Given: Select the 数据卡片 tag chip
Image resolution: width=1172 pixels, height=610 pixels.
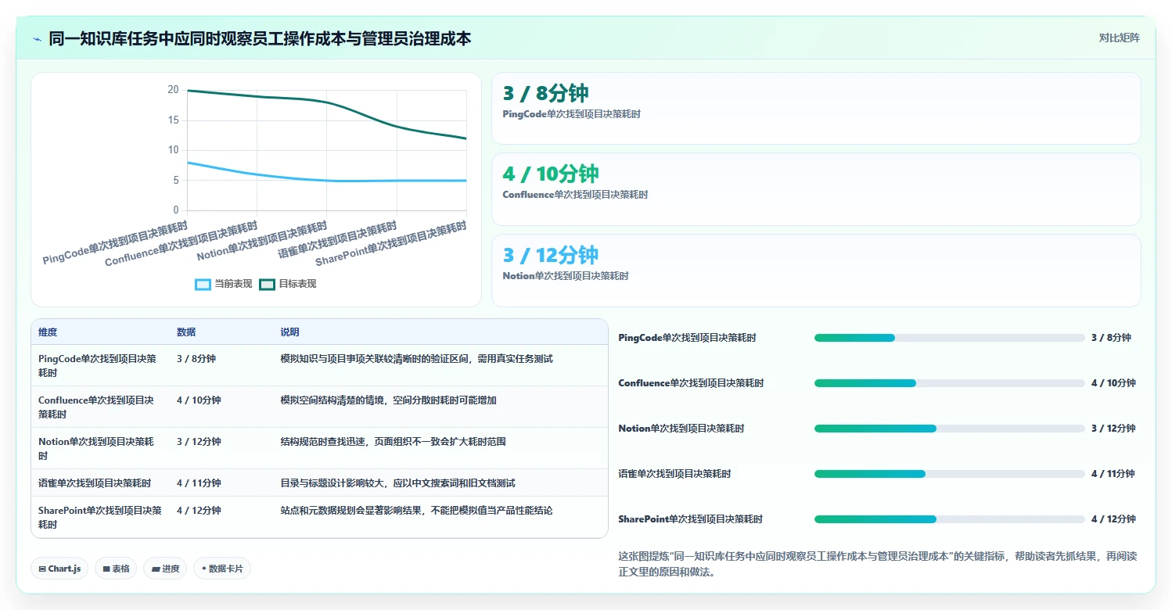Looking at the screenshot, I should (222, 569).
